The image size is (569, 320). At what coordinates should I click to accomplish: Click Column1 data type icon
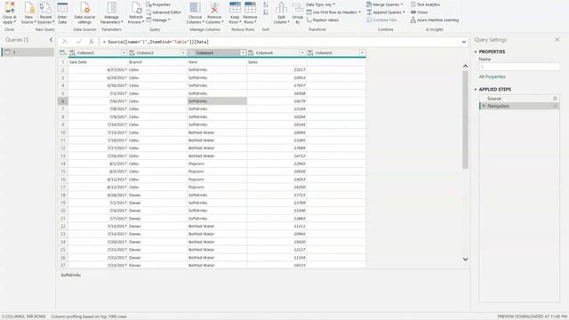coord(72,53)
